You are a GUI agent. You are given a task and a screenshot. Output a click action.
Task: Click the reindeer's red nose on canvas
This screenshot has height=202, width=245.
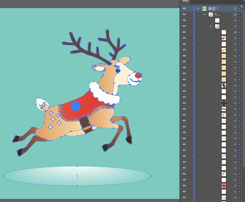pos(139,75)
